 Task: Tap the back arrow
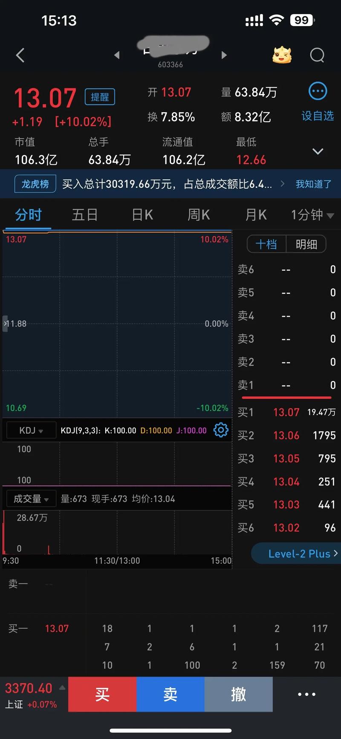click(x=20, y=55)
